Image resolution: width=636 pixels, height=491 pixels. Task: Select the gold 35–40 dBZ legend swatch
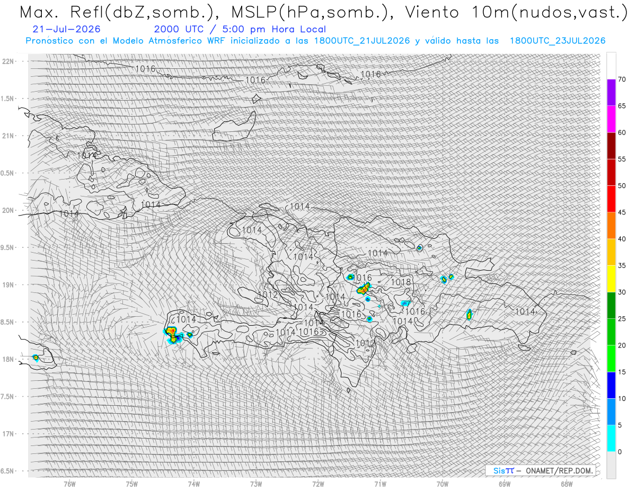611,252
